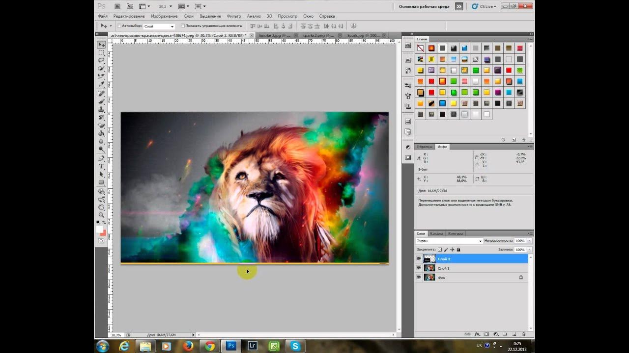Open the Windows Start button
Screen dimensions: 629x353
pyautogui.click(x=103, y=346)
